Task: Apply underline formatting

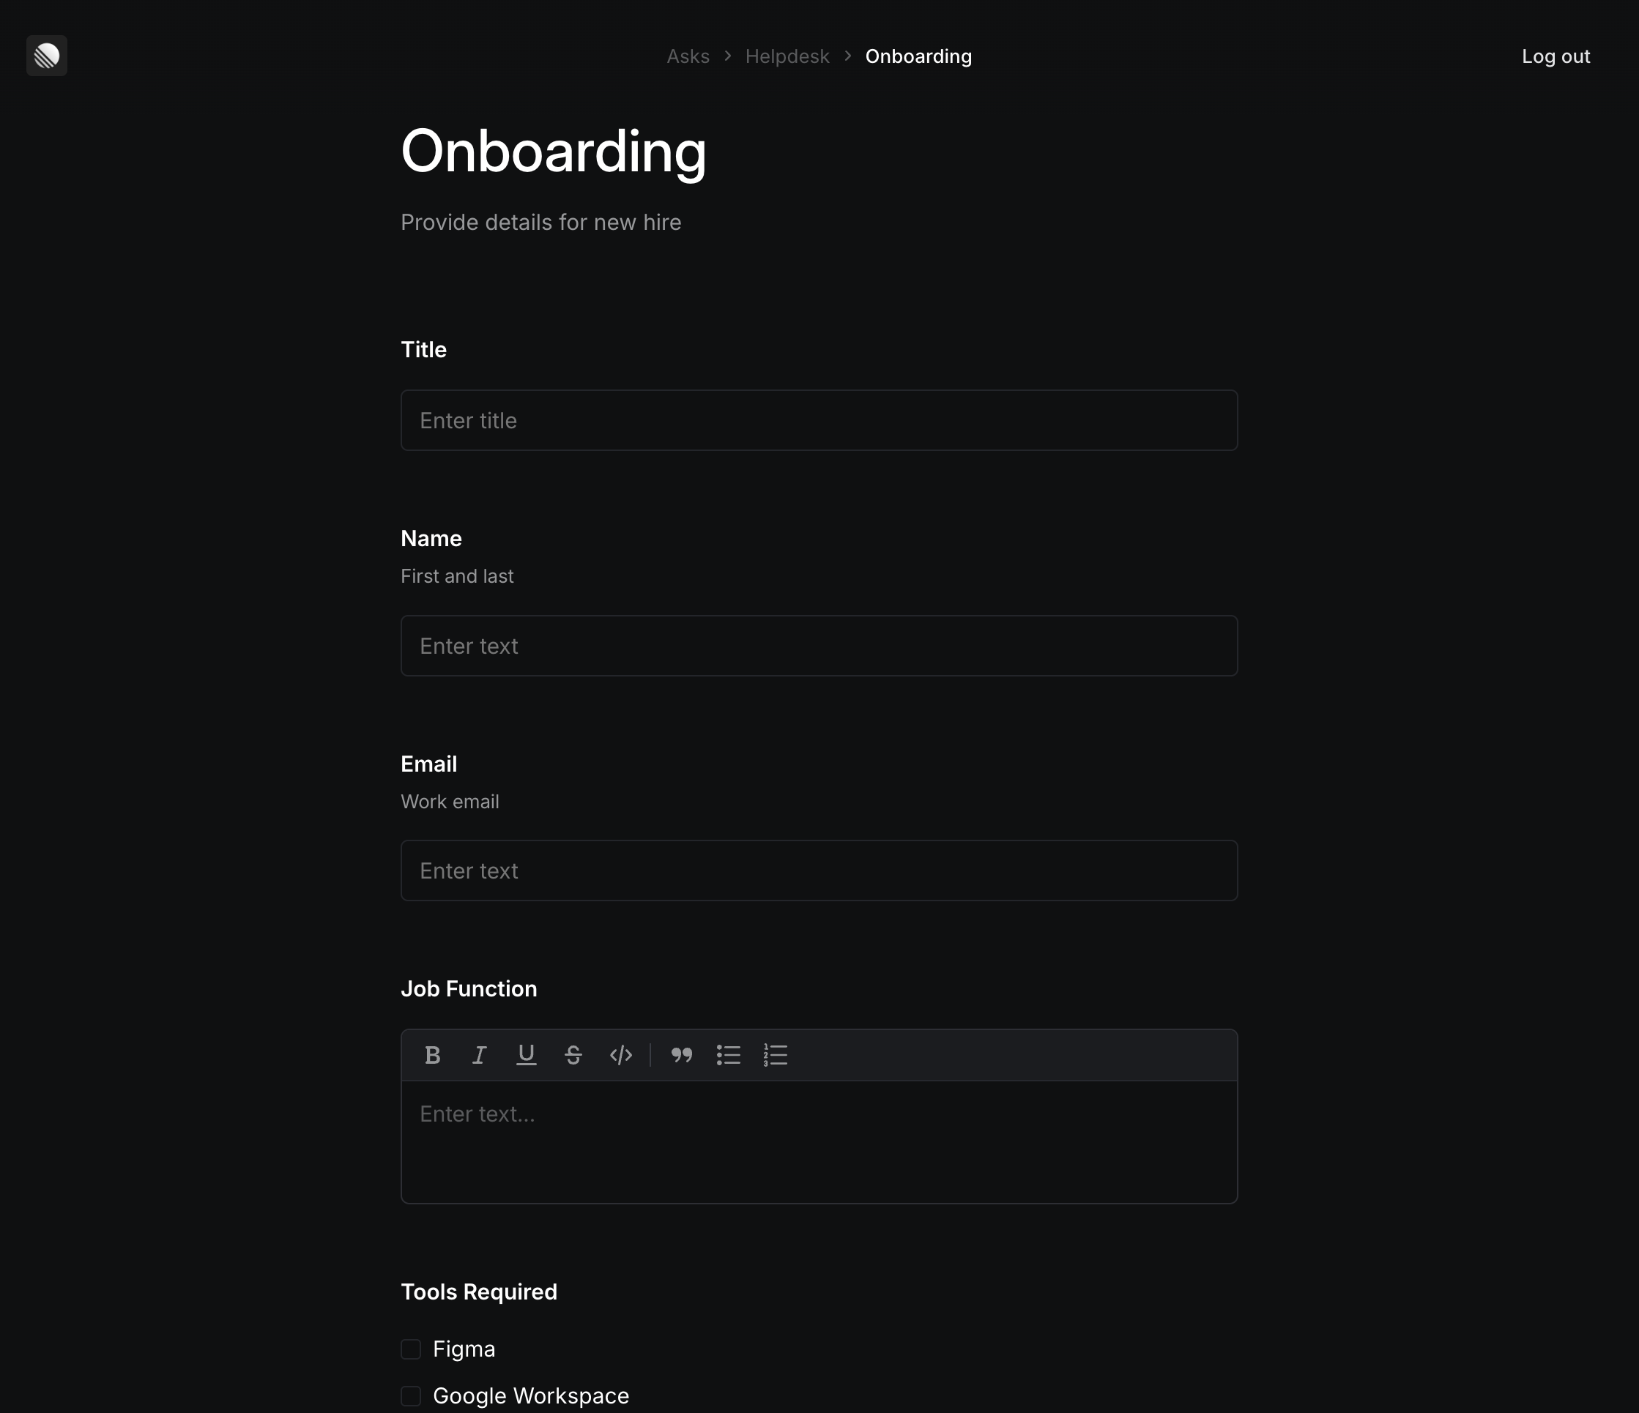Action: pos(526,1055)
